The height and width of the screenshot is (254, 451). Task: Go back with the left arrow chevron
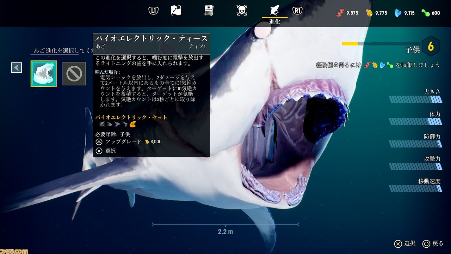[x=17, y=67]
